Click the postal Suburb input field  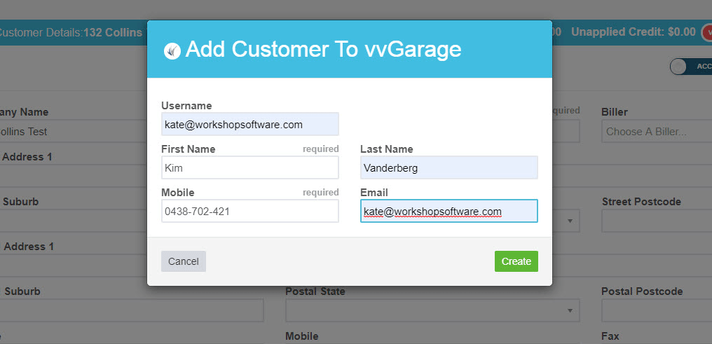[x=132, y=310]
